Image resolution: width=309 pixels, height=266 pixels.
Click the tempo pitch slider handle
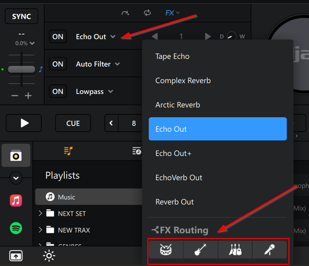(21, 69)
